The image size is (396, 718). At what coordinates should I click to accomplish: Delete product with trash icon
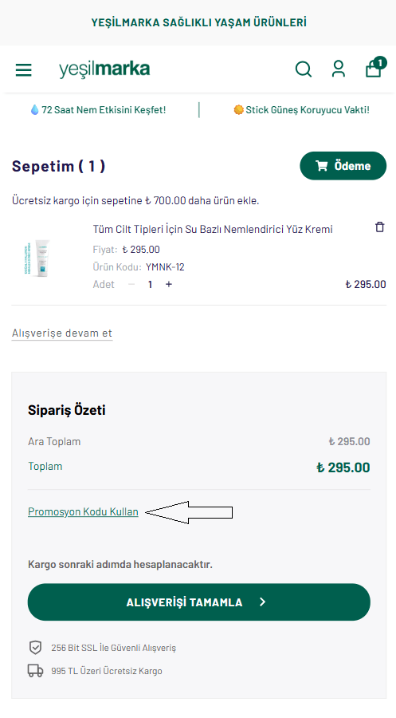[379, 227]
